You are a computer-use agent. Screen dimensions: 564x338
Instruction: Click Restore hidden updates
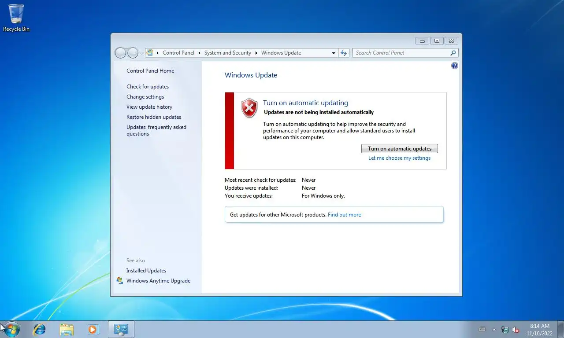coord(154,117)
